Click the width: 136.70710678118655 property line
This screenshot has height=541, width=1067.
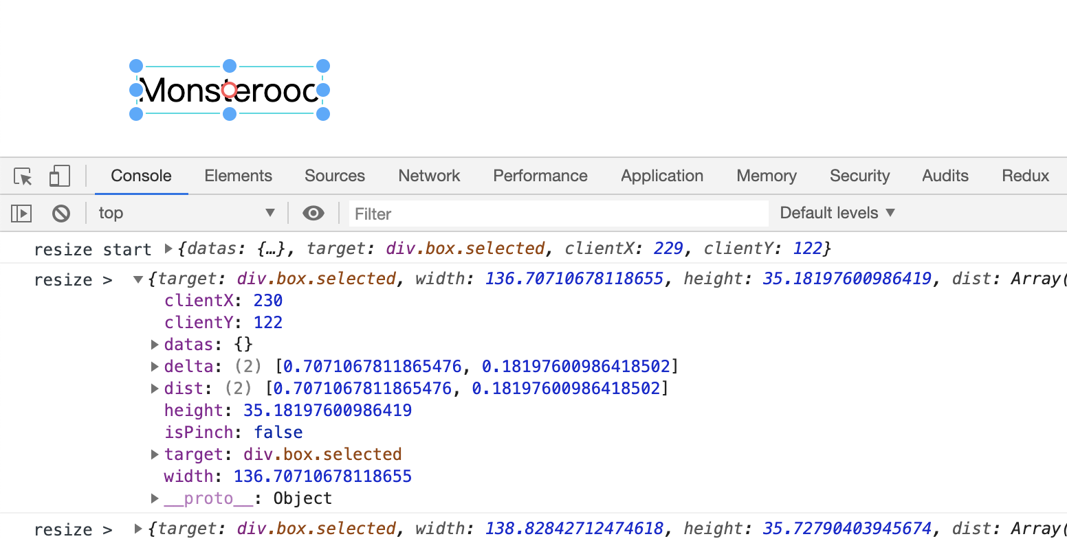click(x=287, y=476)
